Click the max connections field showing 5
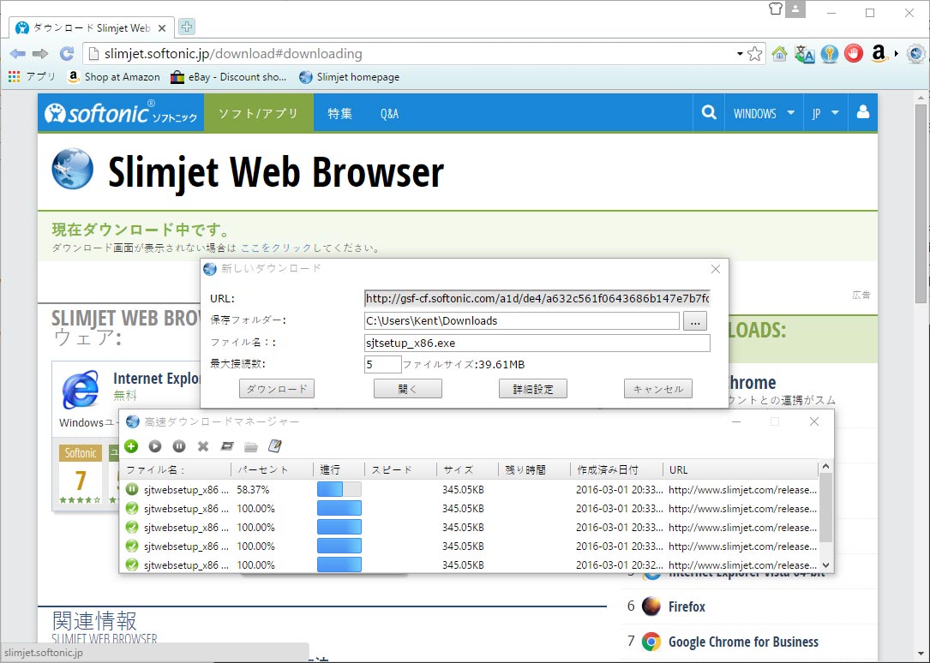 382,364
